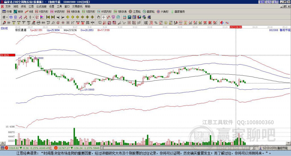Click the yin-yang icon
Viewport: 291px width, 156px height.
tap(222, 23)
